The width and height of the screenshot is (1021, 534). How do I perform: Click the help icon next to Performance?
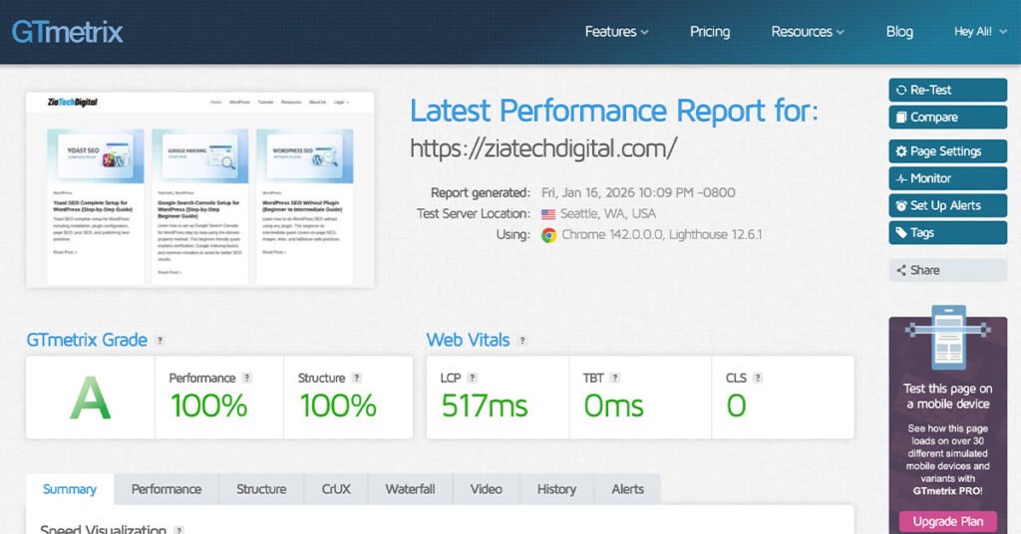247,378
